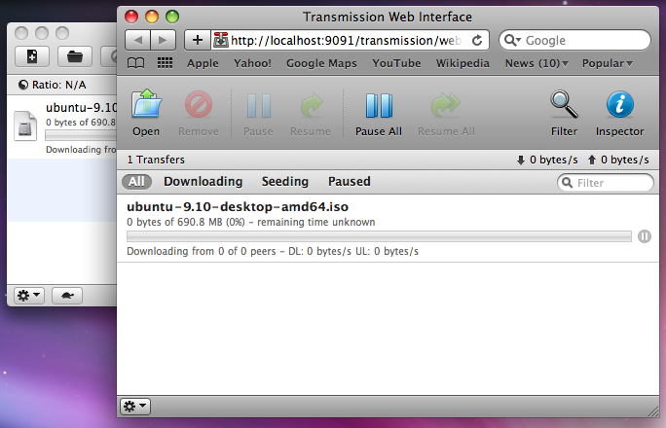Image resolution: width=666 pixels, height=428 pixels.
Task: Click the ubuntu file icon in Transmission window
Action: [25, 125]
